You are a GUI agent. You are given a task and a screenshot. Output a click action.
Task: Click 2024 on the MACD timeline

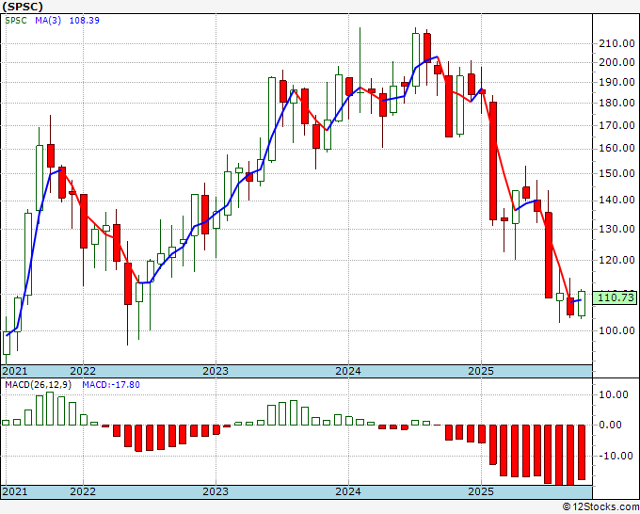pyautogui.click(x=348, y=491)
